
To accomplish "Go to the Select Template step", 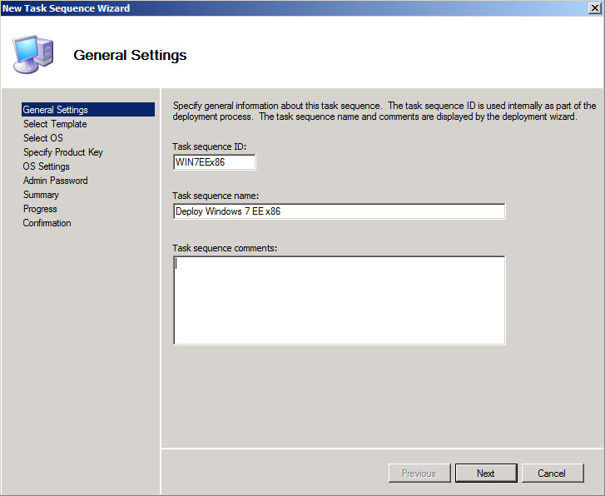I will (x=55, y=124).
